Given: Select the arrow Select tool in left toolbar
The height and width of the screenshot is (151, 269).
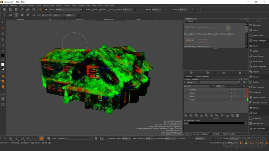Looking at the screenshot, I should click(3, 22).
